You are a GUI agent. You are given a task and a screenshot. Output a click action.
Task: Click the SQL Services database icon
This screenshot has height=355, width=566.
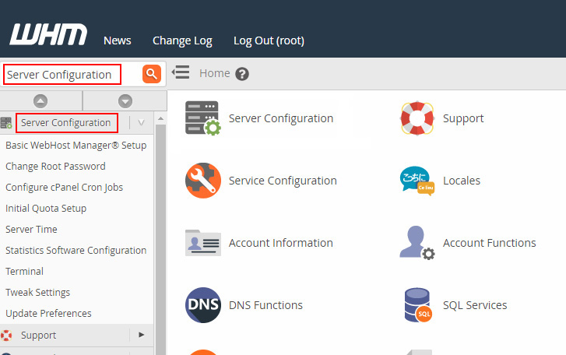click(x=417, y=305)
